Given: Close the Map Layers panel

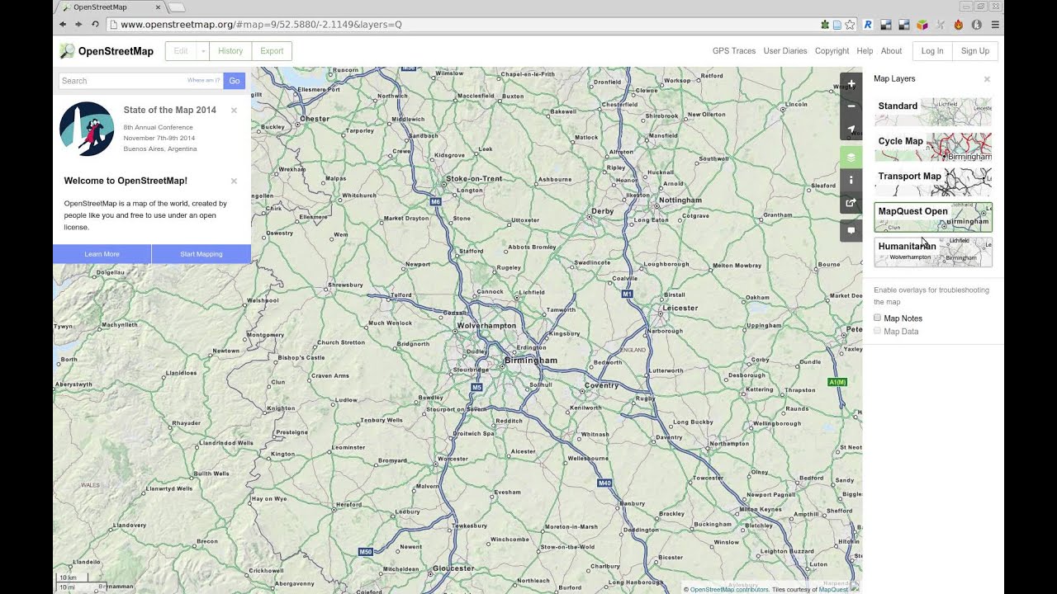Looking at the screenshot, I should [987, 79].
